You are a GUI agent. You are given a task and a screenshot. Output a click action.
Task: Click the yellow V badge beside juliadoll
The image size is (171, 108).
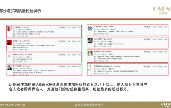coord(101,52)
